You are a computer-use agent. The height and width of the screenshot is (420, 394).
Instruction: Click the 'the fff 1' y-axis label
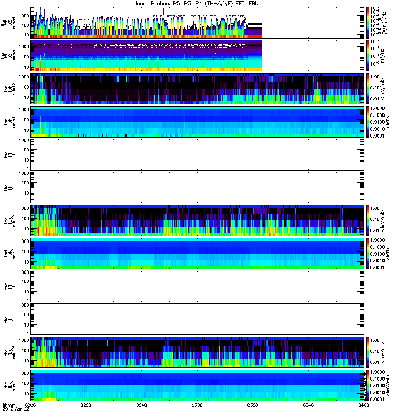coord(10,286)
